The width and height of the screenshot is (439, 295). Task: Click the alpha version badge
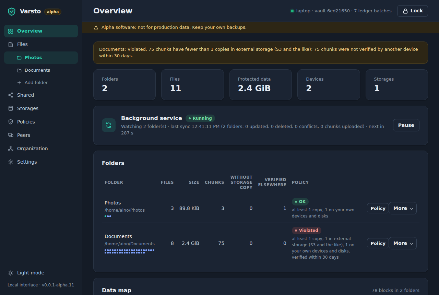(x=53, y=12)
